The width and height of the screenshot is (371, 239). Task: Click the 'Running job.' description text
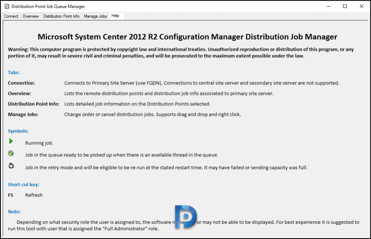39,143
